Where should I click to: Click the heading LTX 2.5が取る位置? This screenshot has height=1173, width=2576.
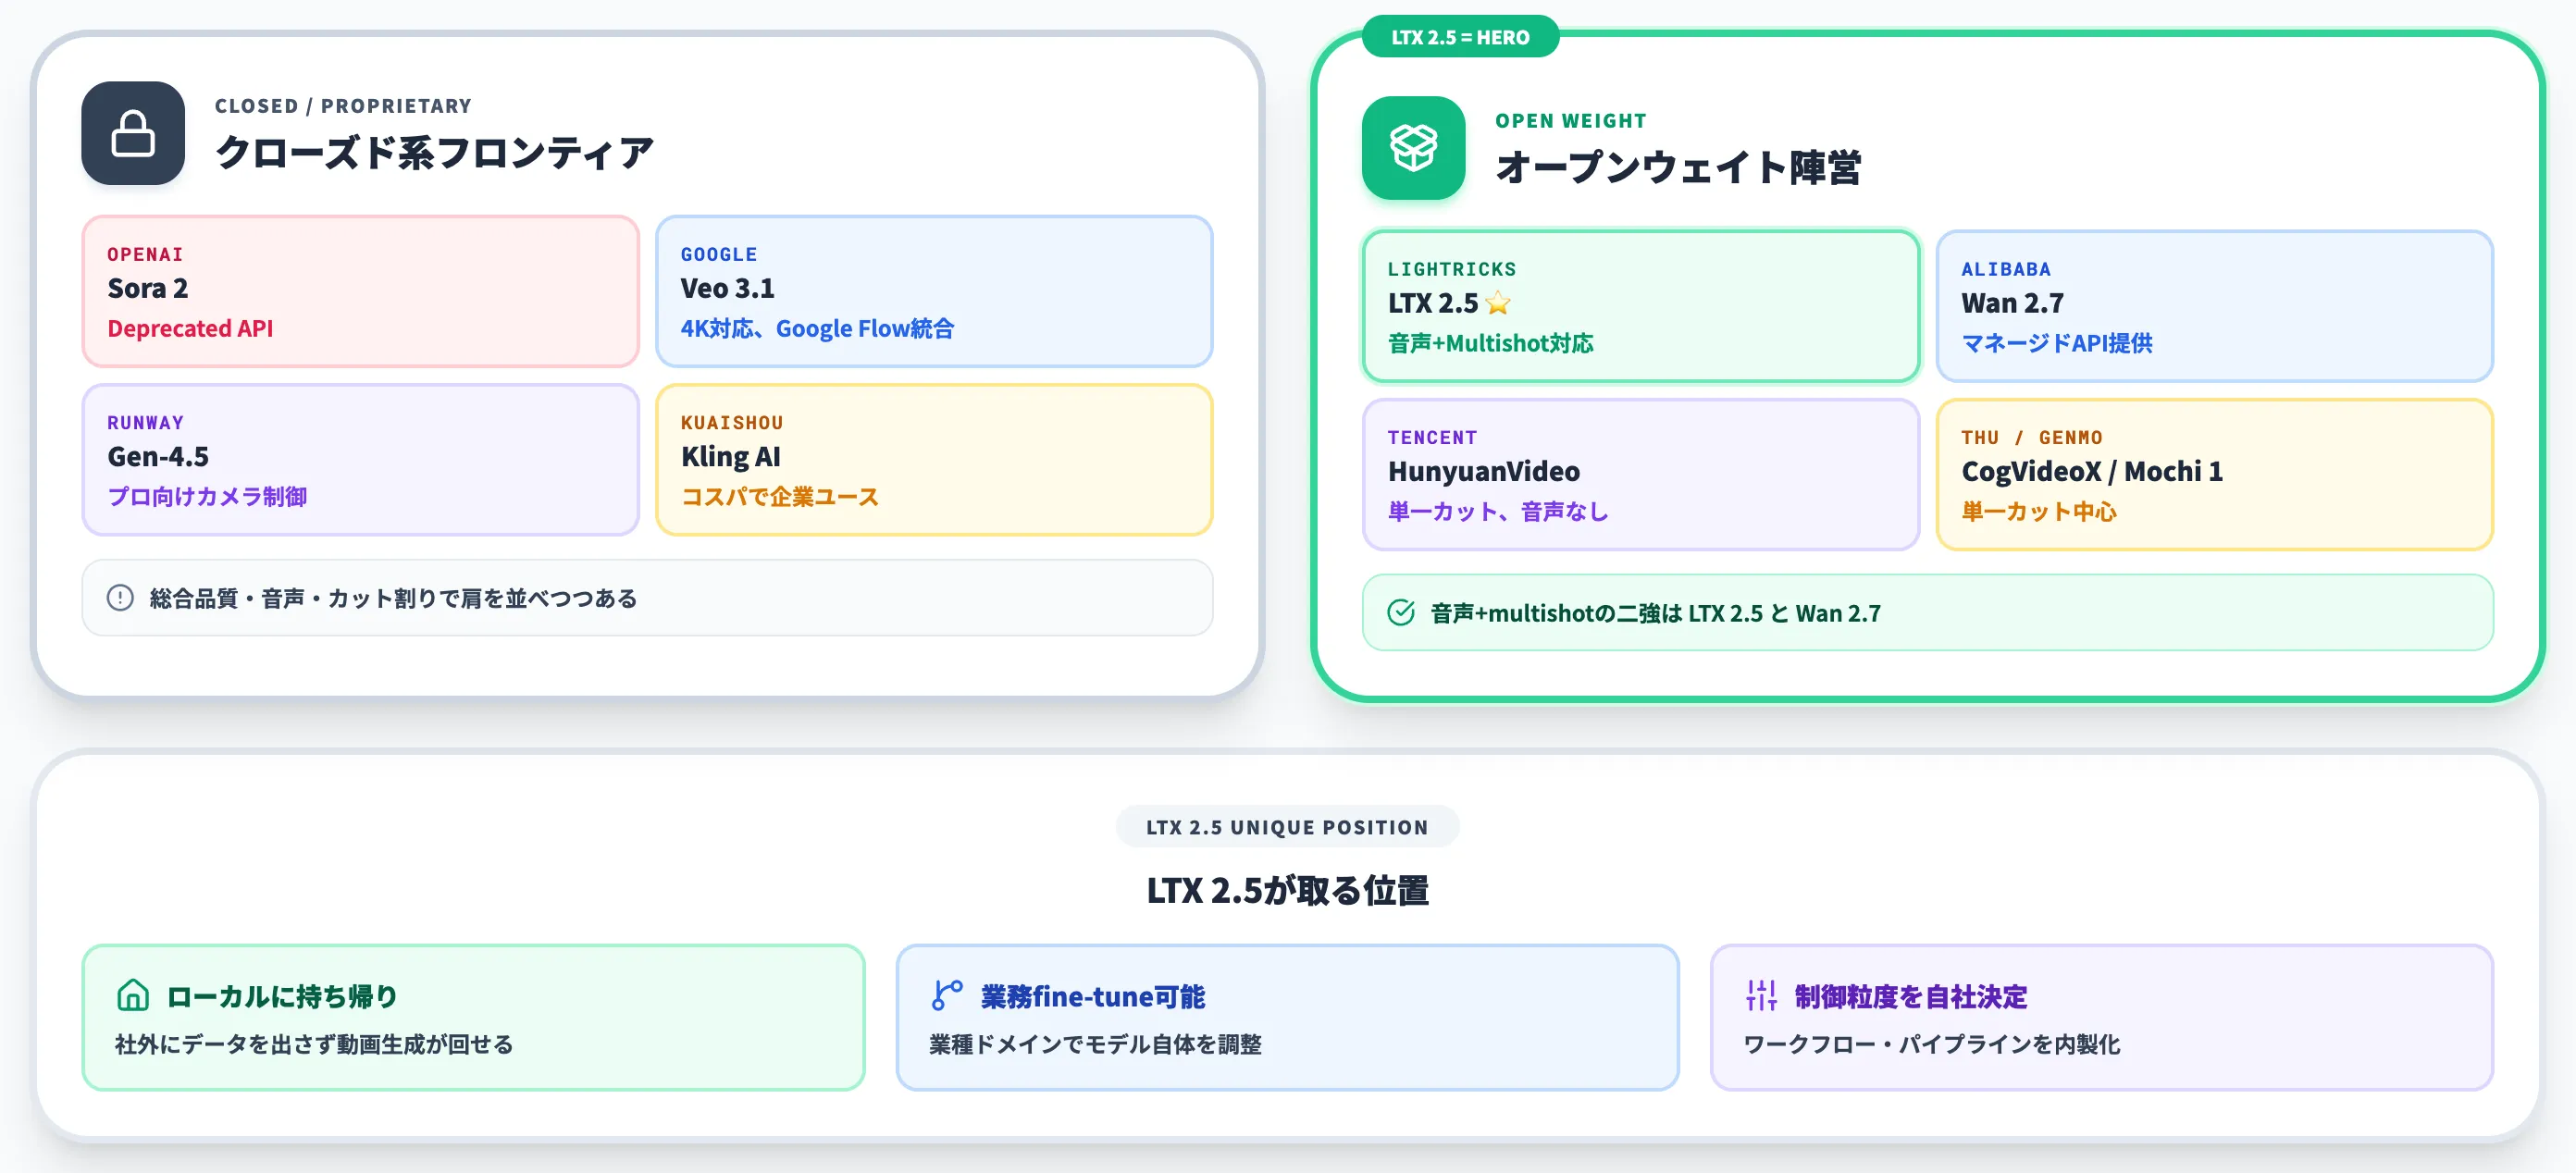(1287, 890)
